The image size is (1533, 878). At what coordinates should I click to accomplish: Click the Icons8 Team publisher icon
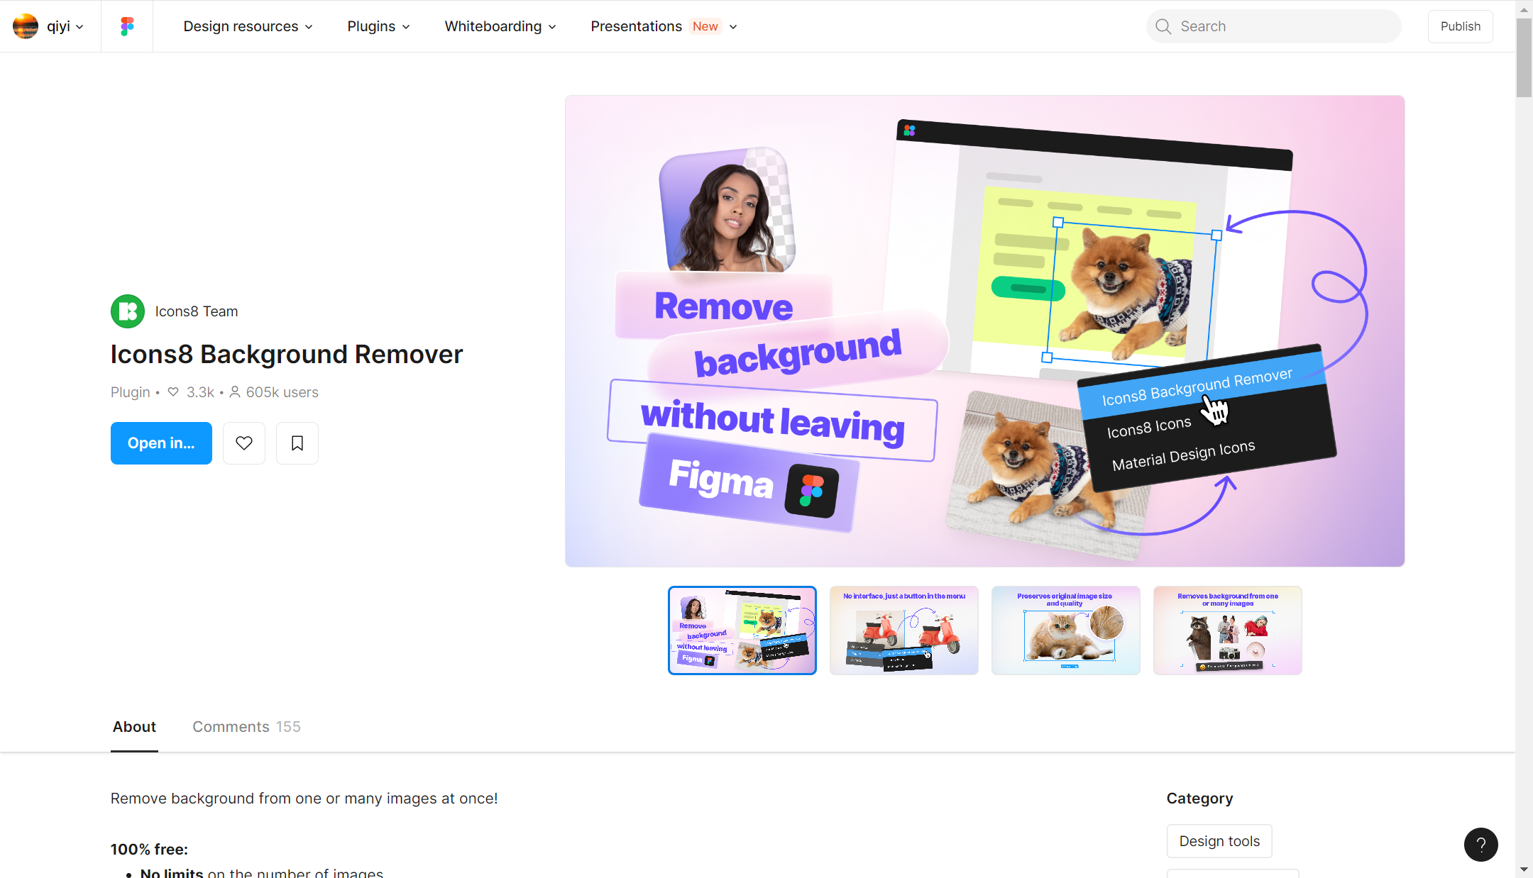128,311
